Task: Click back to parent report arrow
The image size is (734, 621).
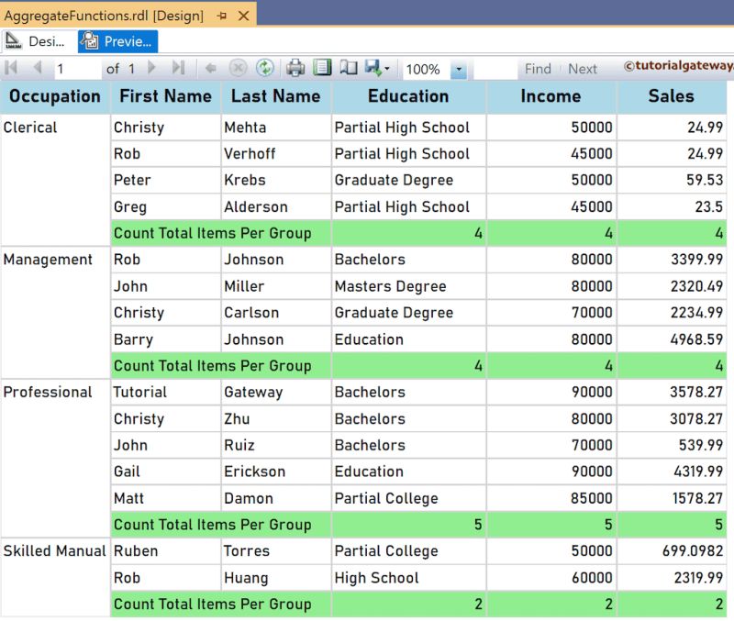Action: point(211,69)
